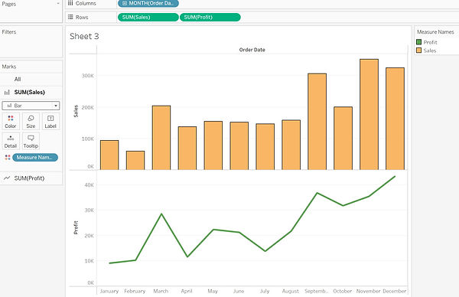Select the August sales bar
The image size is (459, 297).
click(x=291, y=145)
